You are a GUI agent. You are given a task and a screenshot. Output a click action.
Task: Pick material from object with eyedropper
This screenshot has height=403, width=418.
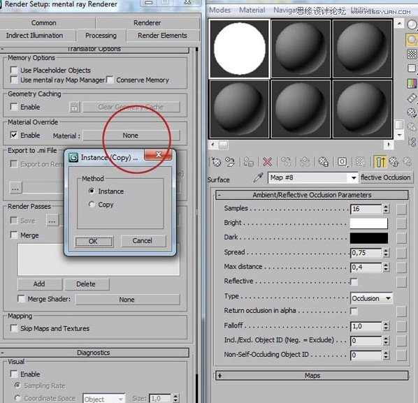pos(258,177)
